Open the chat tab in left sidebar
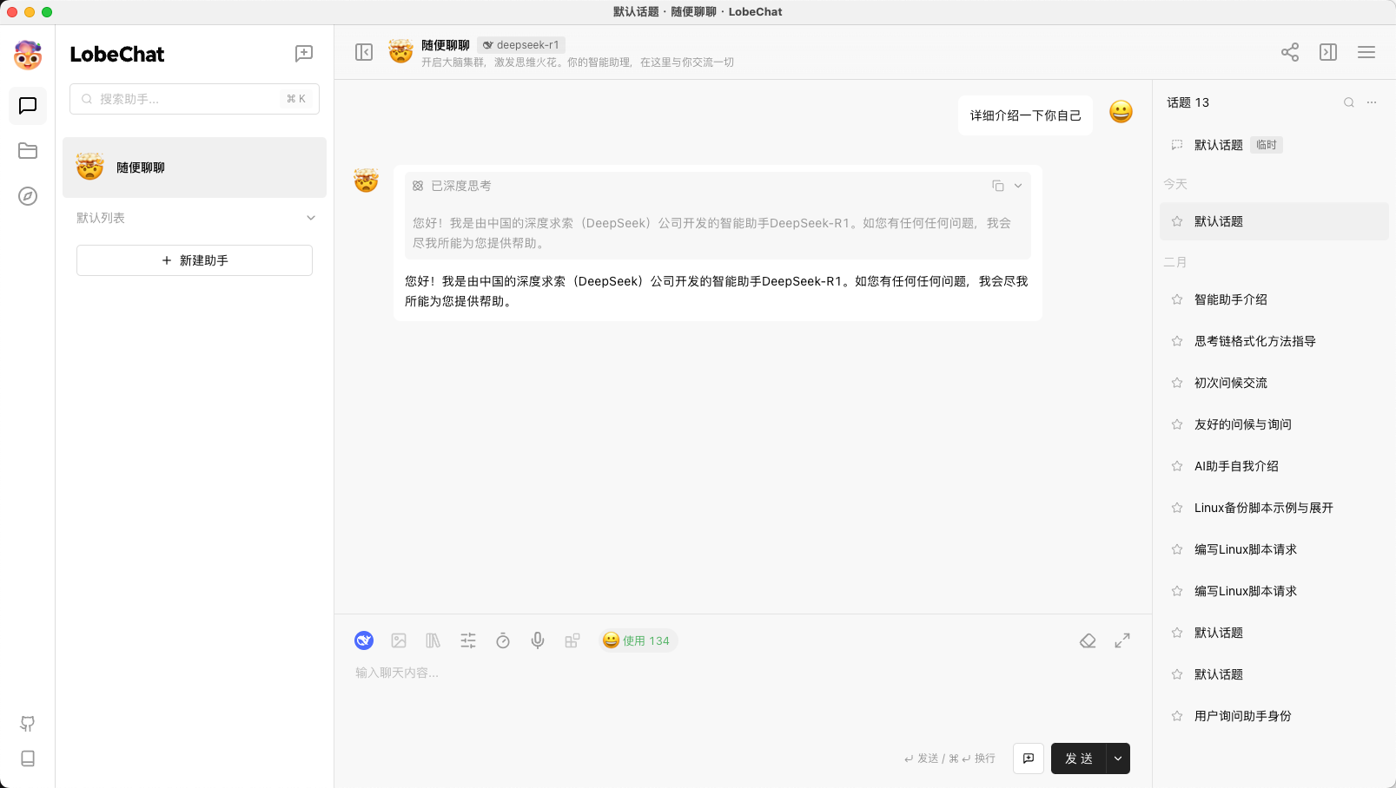 (x=28, y=106)
